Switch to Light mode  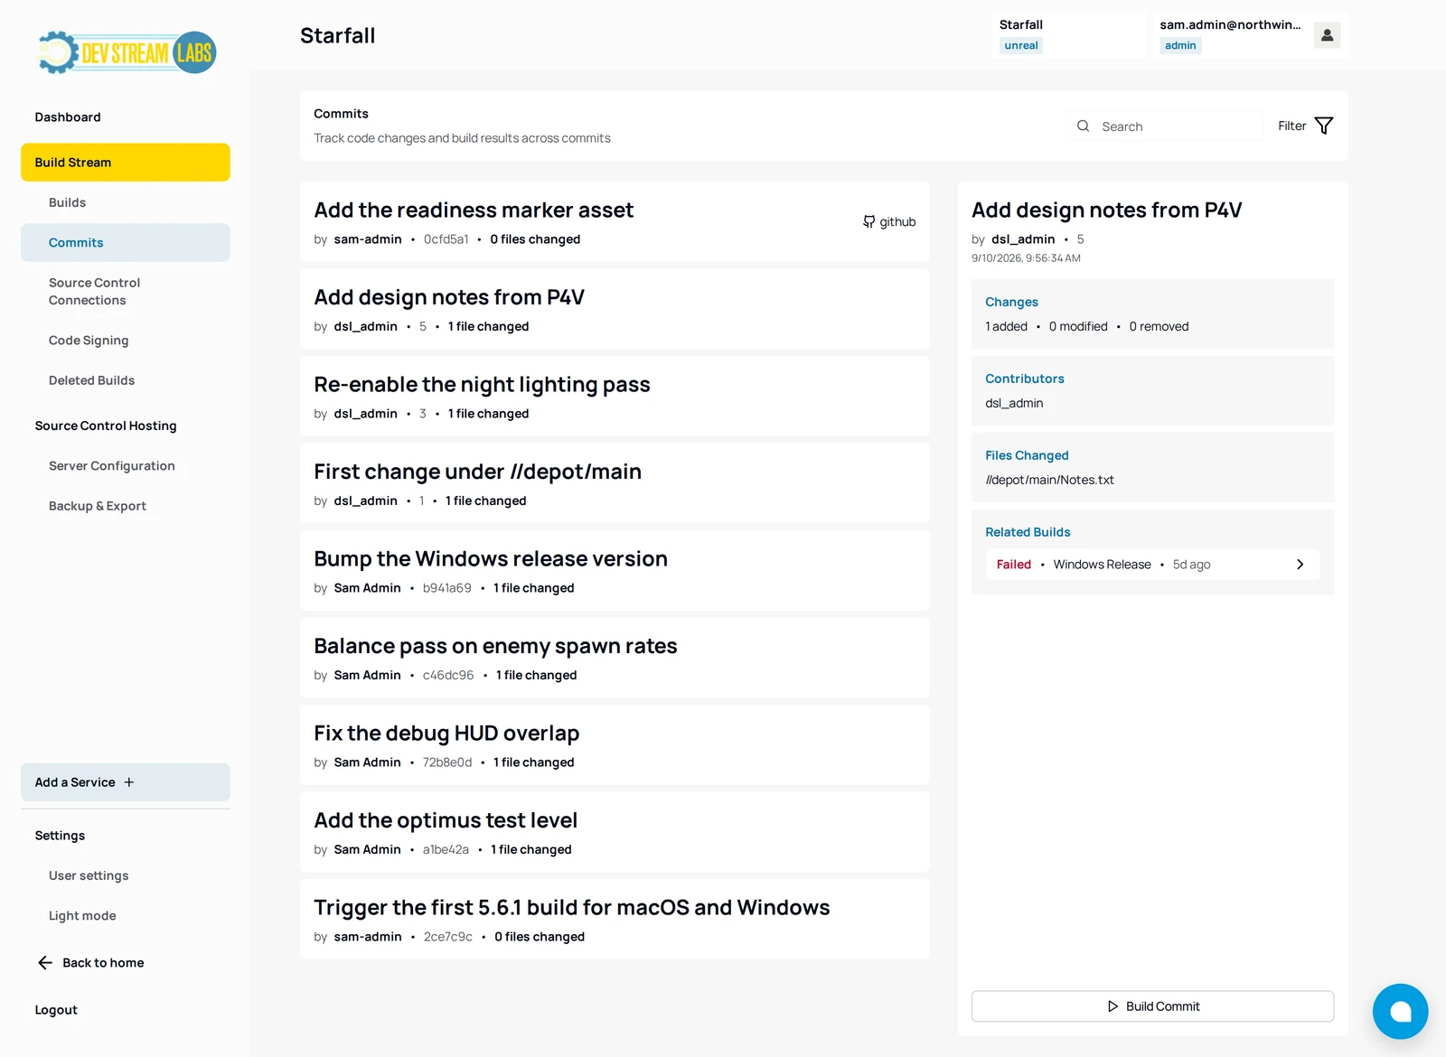click(82, 916)
